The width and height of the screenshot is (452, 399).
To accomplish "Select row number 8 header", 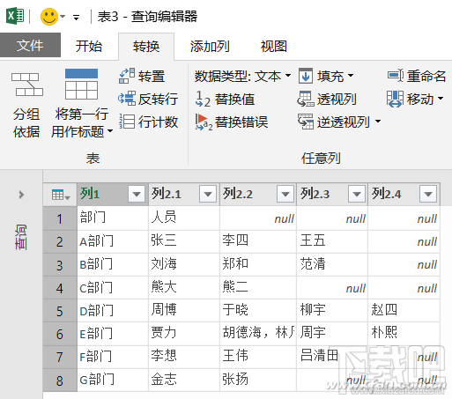I will coord(60,381).
